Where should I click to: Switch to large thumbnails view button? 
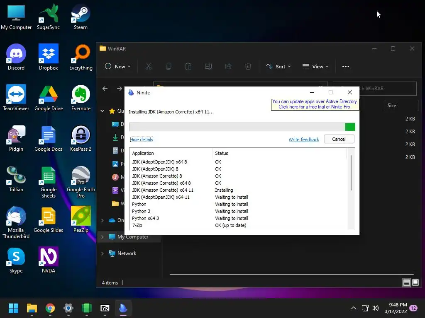point(415,282)
